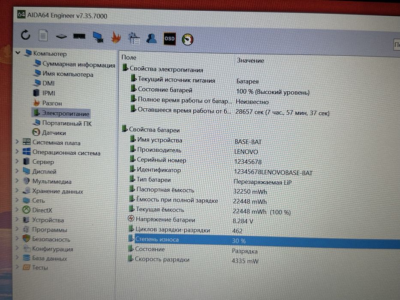This screenshot has width=400, height=300.
Task: Expand the Системная плата node
Action: 17,141
